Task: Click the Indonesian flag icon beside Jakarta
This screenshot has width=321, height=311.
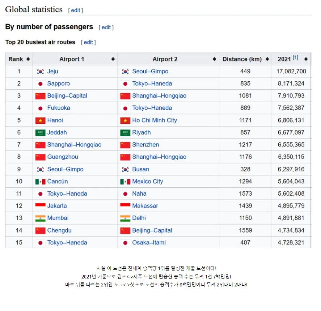Action: coord(40,206)
